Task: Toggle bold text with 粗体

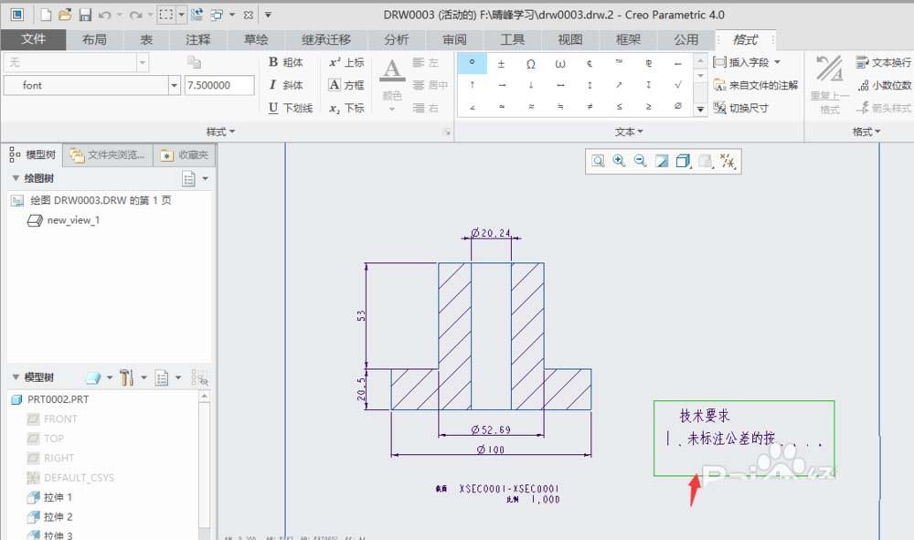Action: 288,63
